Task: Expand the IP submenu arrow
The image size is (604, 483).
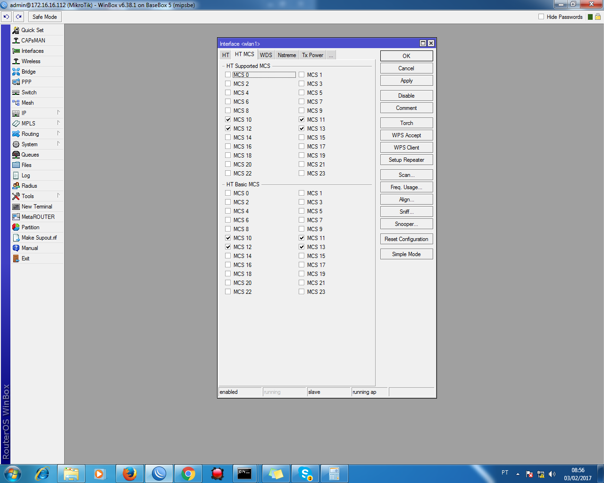Action: [x=59, y=112]
